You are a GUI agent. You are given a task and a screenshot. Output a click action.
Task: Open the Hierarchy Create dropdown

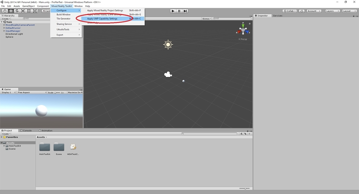pyautogui.click(x=6, y=19)
